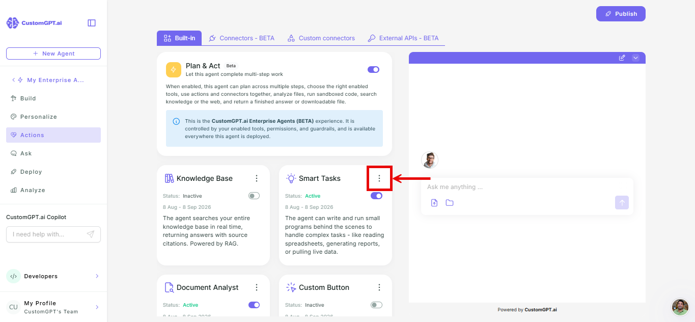Screen dimensions: 695x322
Task: Click the Ask me anything input
Action: [x=527, y=187]
